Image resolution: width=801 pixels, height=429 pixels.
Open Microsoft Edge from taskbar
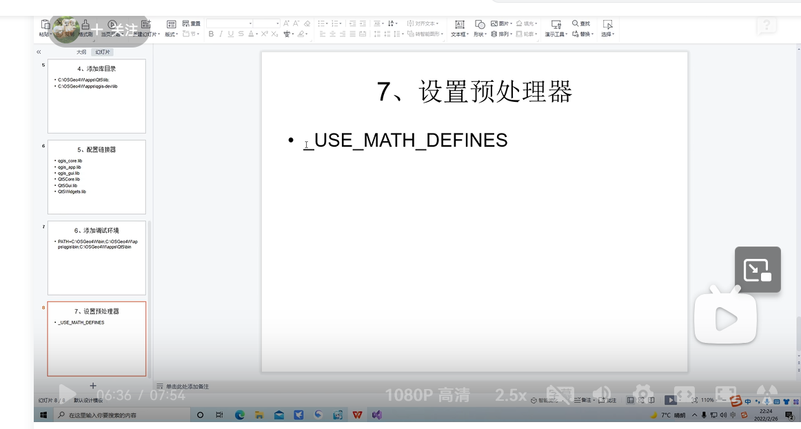(240, 415)
